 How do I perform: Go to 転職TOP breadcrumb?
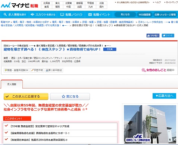pos(5,22)
